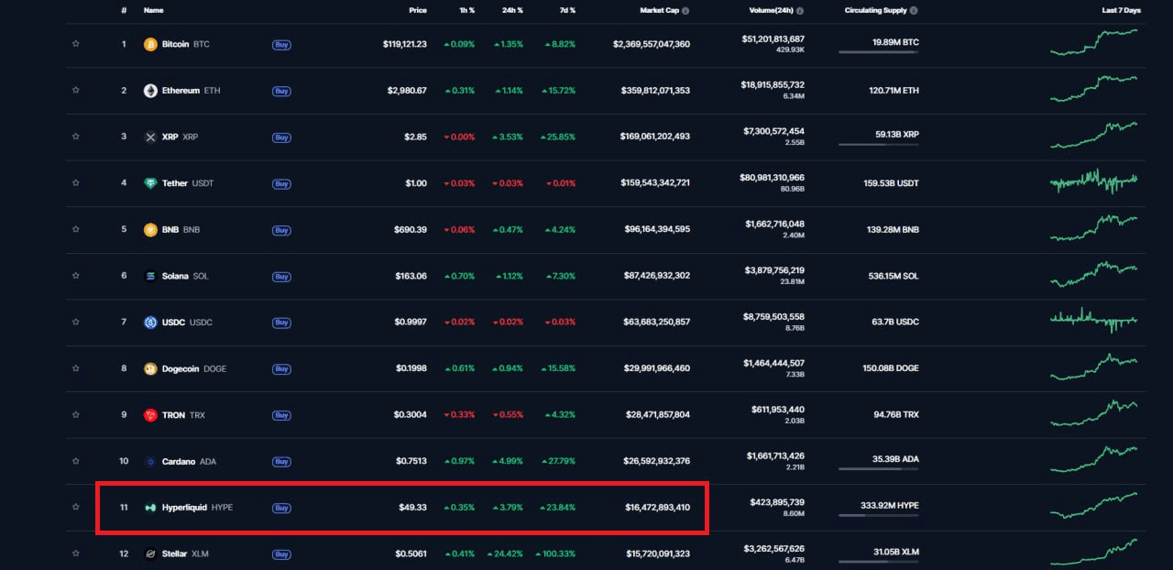Star TRON for the watchlist
Screen dimensions: 1173x570
coord(75,414)
